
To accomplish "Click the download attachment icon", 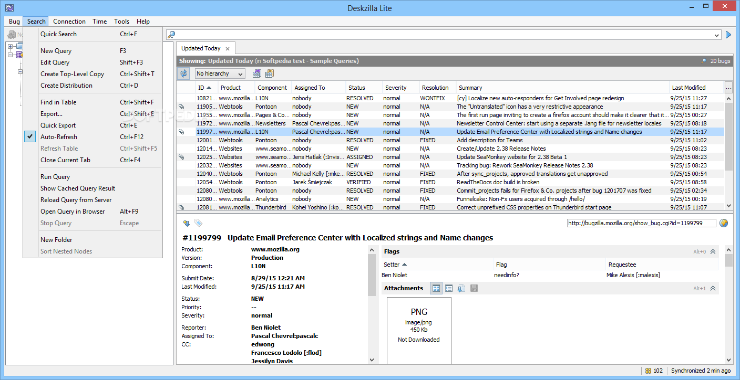I will click(x=461, y=288).
